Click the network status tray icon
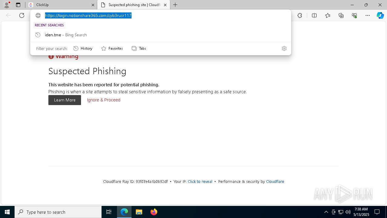 pos(341,212)
